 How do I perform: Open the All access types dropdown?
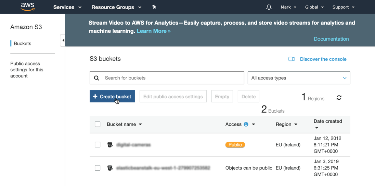coord(299,78)
